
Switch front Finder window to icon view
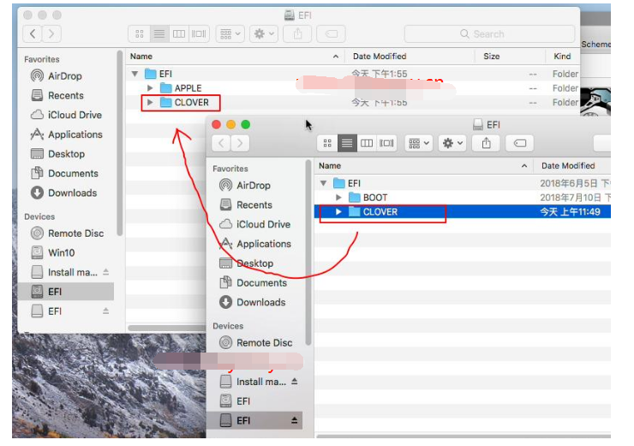pos(327,143)
